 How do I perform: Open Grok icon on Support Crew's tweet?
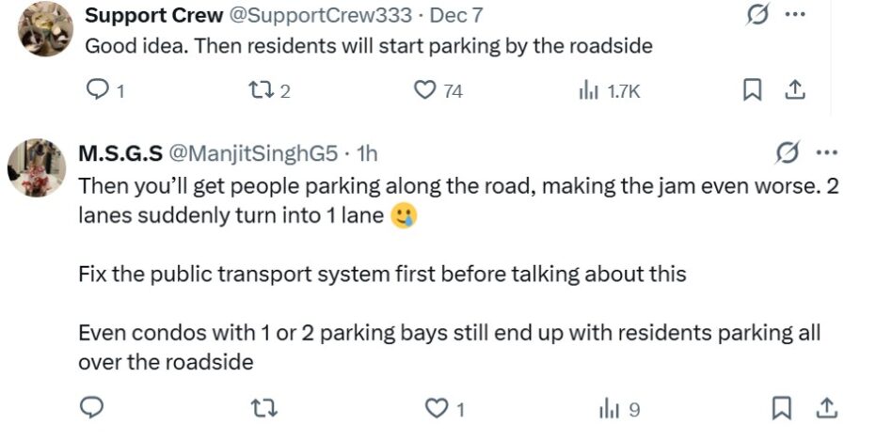pyautogui.click(x=756, y=17)
